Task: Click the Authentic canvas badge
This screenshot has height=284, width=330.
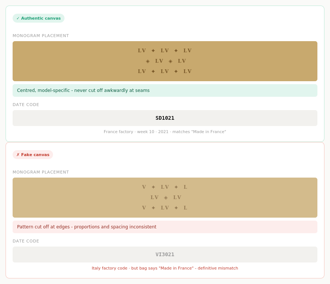Action: (39, 18)
